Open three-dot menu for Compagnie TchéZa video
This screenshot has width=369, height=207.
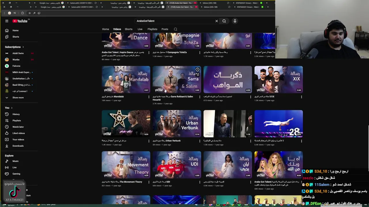click(200, 53)
